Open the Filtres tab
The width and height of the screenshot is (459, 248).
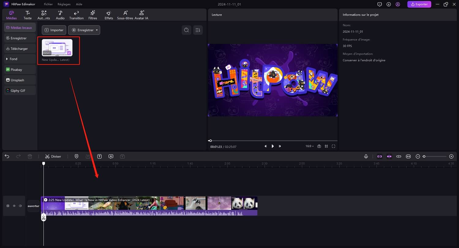click(x=93, y=15)
